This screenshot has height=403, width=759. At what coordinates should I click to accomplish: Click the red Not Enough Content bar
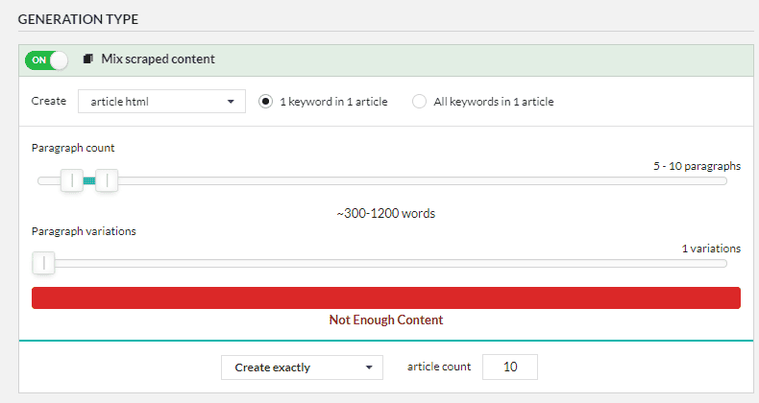pos(386,297)
